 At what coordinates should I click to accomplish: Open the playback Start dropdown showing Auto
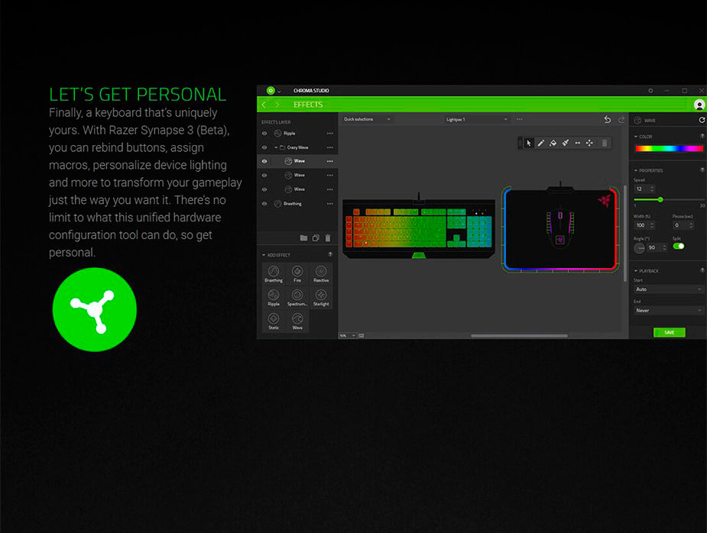669,289
